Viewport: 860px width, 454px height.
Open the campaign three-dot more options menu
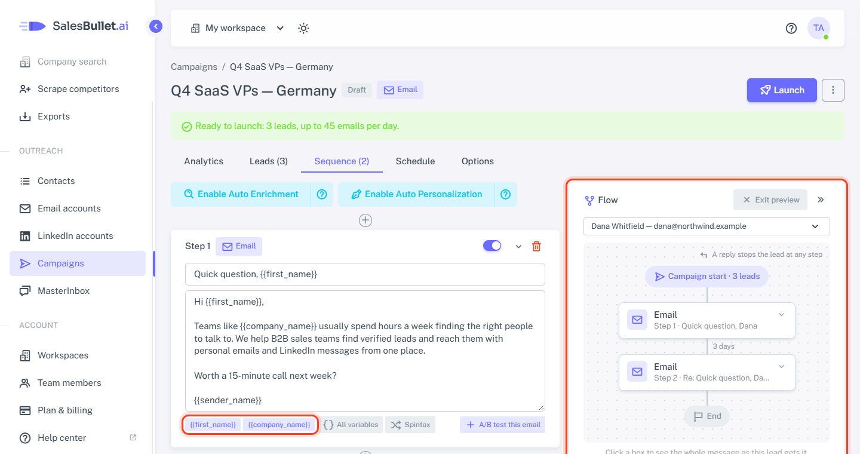(x=833, y=90)
